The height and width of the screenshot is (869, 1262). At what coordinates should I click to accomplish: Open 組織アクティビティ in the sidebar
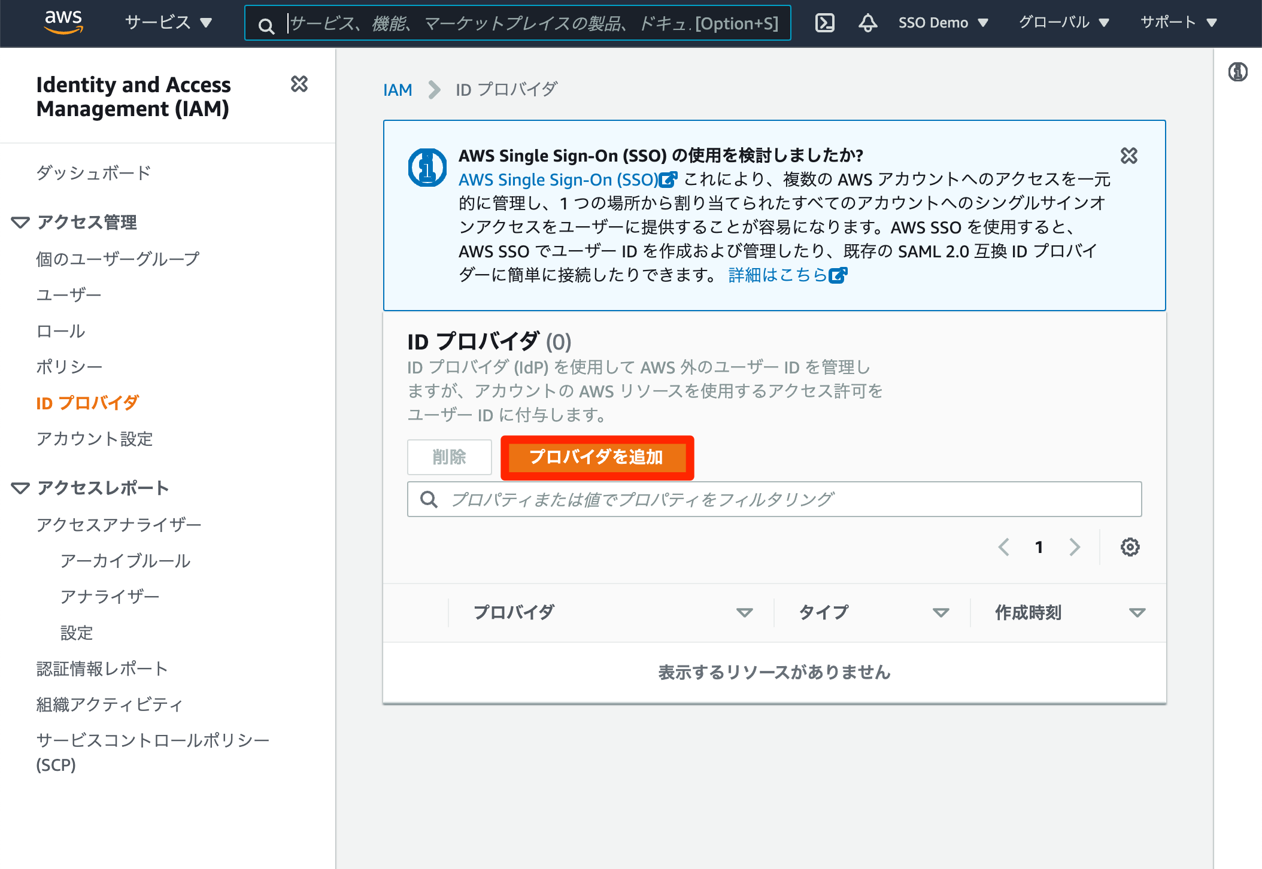pos(109,704)
